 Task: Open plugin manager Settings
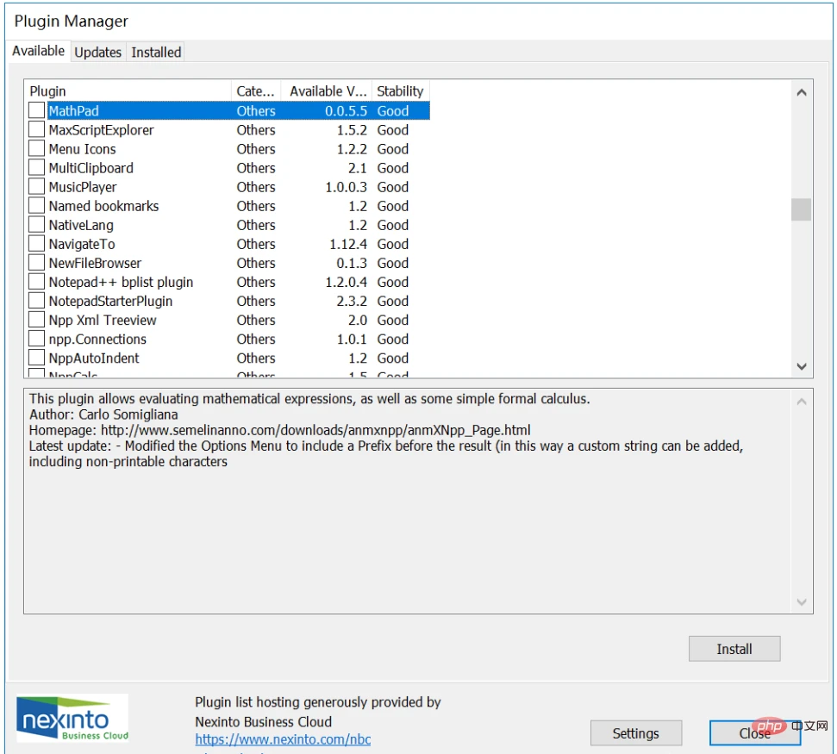click(x=635, y=733)
